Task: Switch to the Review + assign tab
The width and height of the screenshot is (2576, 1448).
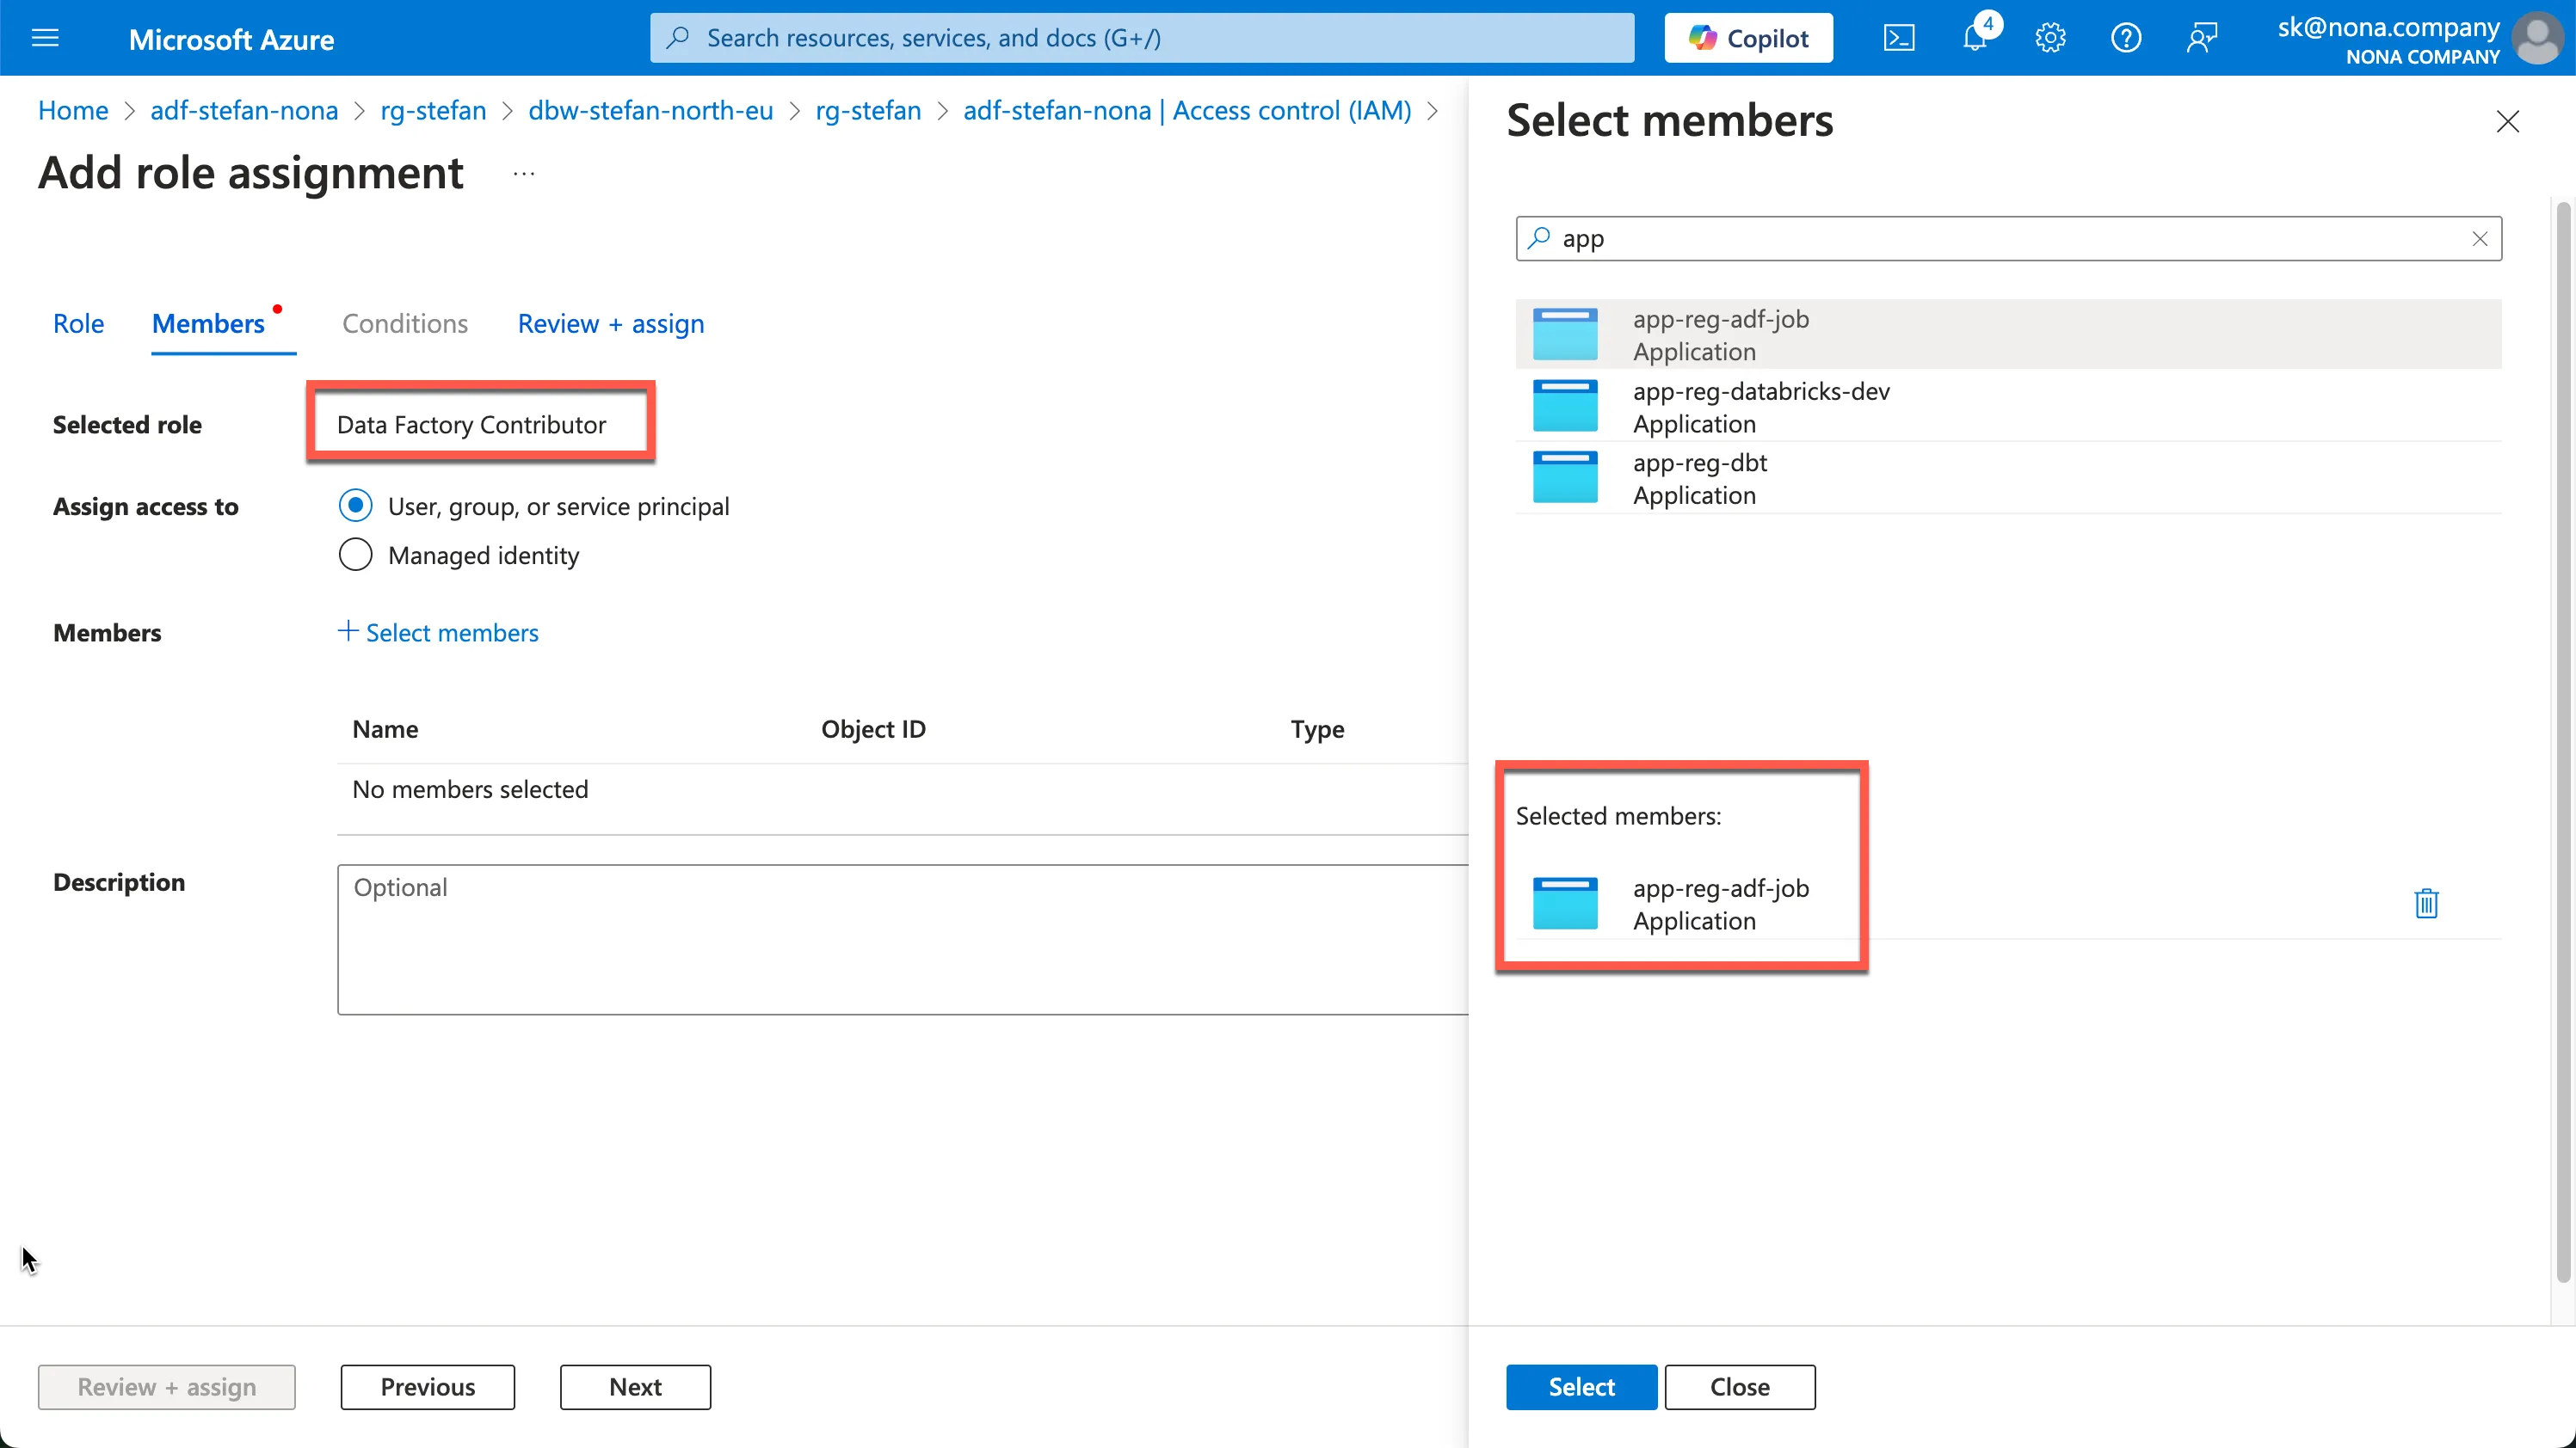Action: (x=610, y=324)
